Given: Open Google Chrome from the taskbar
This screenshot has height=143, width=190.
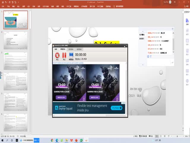Looking at the screenshot, I should point(53,140).
